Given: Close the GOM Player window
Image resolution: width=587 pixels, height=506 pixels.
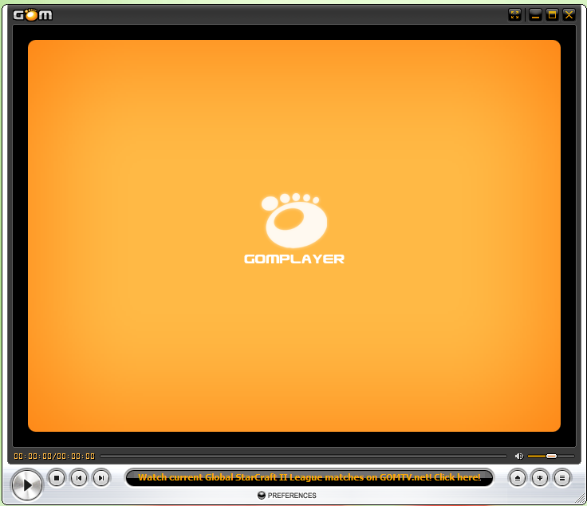Looking at the screenshot, I should tap(569, 15).
